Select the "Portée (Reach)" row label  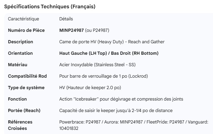[24, 111]
